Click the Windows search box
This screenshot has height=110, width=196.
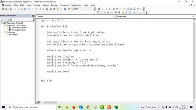click(x=31, y=107)
